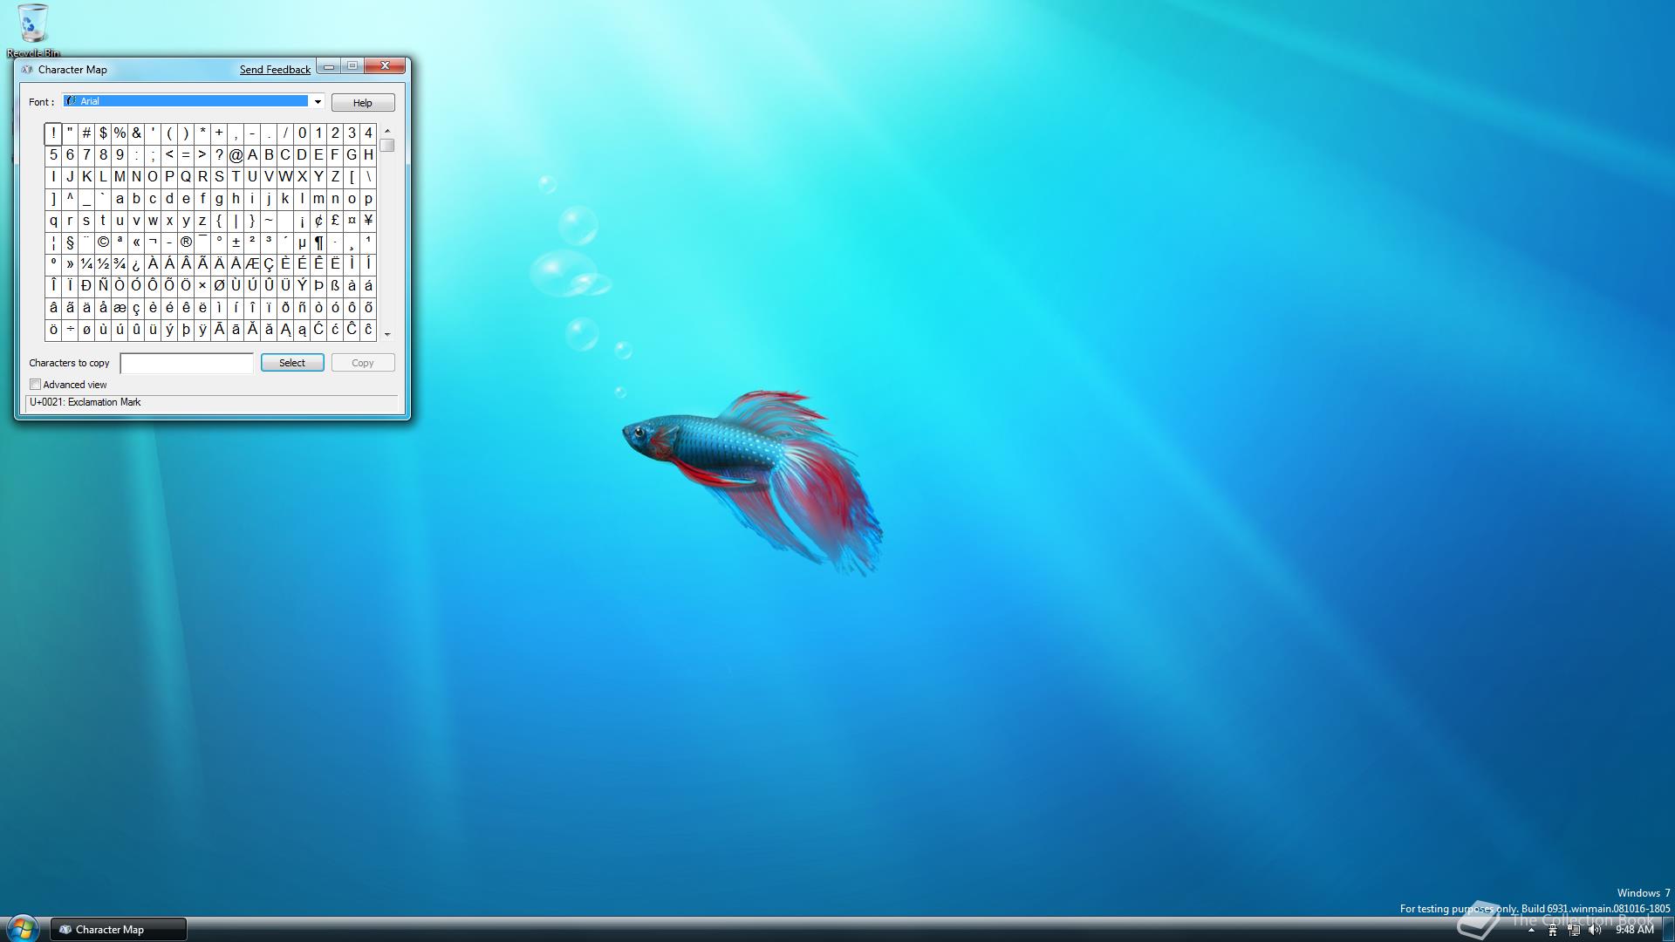Select the © copyright symbol
The width and height of the screenshot is (1675, 942).
pos(103,242)
